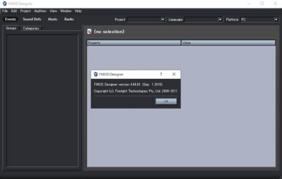Viewport: 282px width, 179px height.
Task: Click the FMOD Designer main window title icon
Action: (x=5, y=3)
